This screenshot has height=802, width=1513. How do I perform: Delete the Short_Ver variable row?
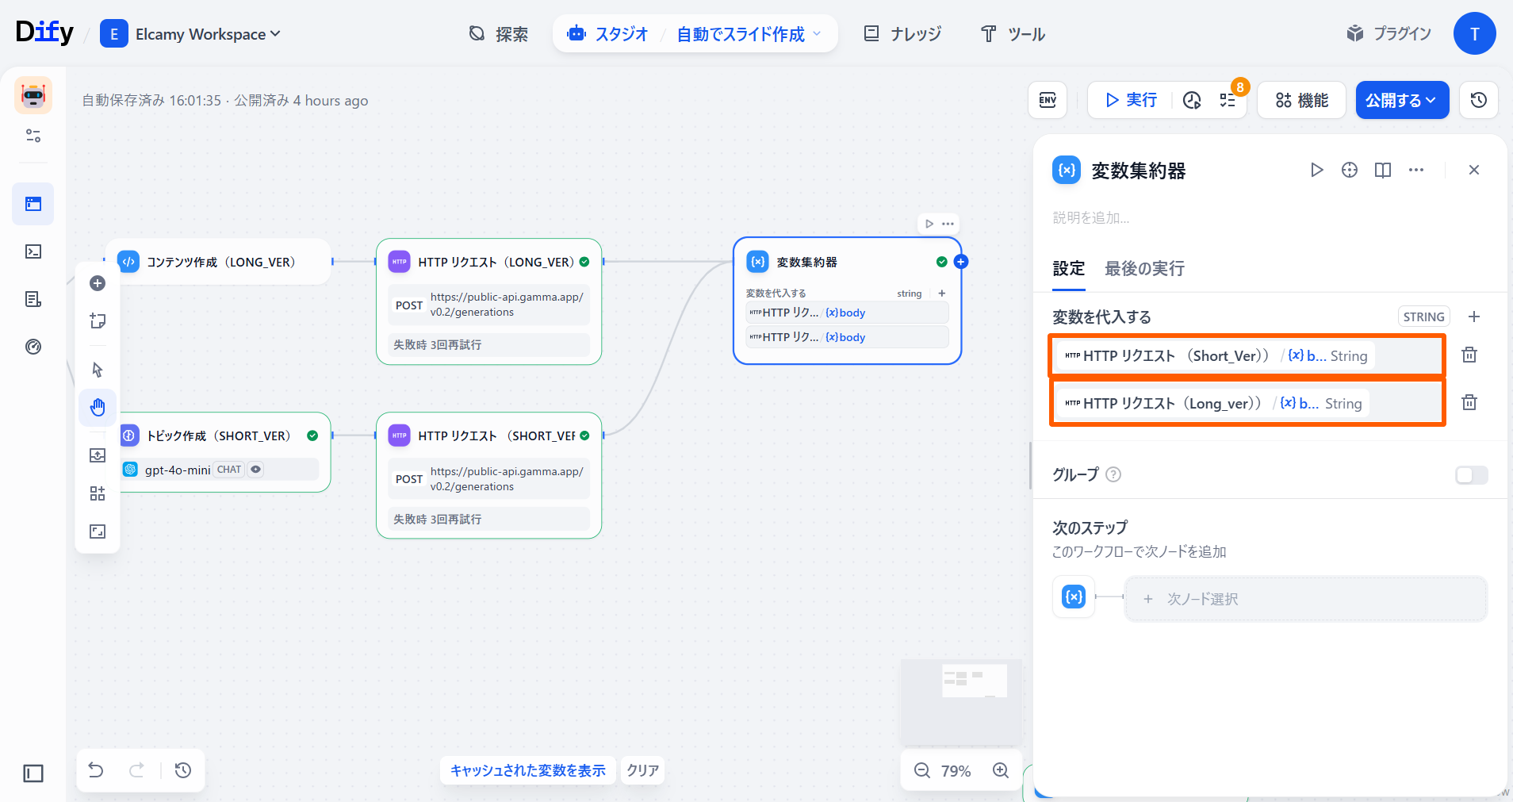point(1469,355)
